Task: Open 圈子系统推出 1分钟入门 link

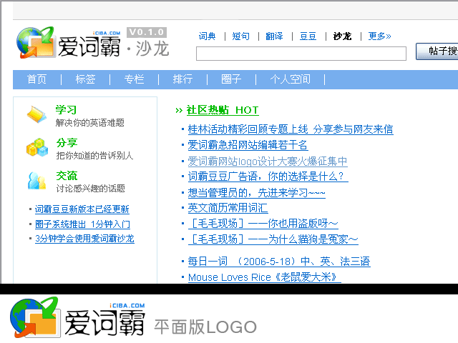Action: point(82,224)
